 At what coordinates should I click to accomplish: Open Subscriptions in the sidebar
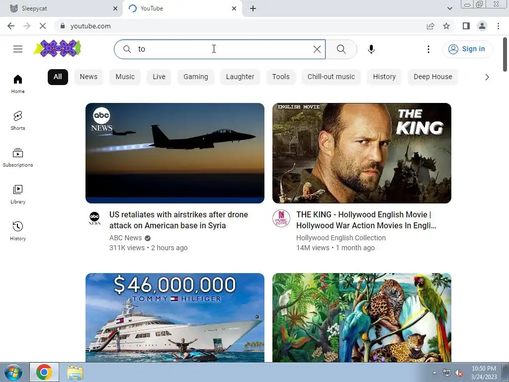(18, 158)
